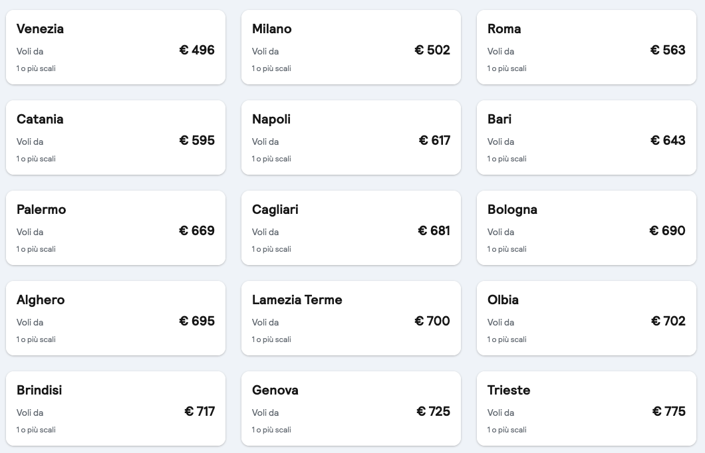Click the € 700 Lamezia Terme price
705x453 pixels.
click(x=432, y=321)
